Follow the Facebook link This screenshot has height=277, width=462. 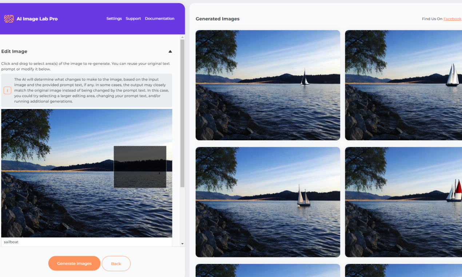452,19
